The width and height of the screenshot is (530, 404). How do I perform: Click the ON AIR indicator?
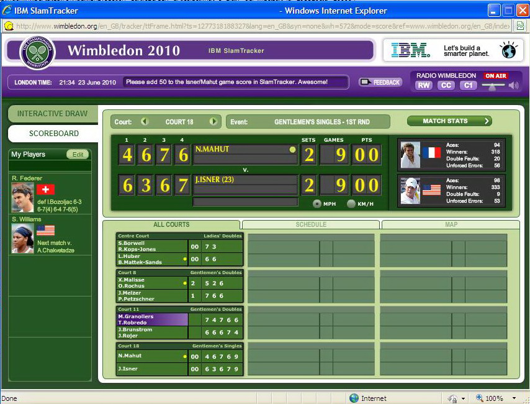(x=496, y=76)
